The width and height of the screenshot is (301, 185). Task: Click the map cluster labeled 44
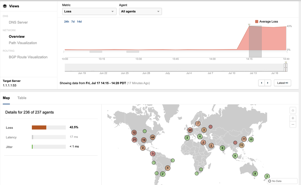coord(153,137)
